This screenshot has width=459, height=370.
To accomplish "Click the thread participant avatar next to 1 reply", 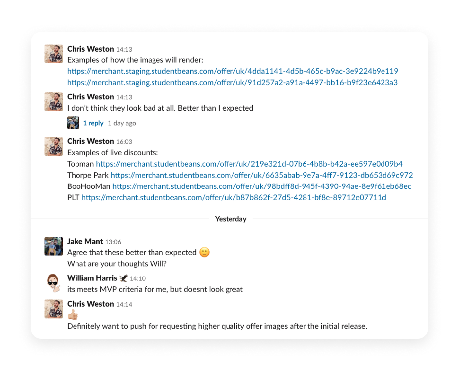I will coord(73,123).
